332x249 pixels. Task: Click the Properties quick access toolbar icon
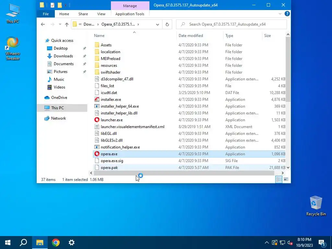click(x=53, y=5)
